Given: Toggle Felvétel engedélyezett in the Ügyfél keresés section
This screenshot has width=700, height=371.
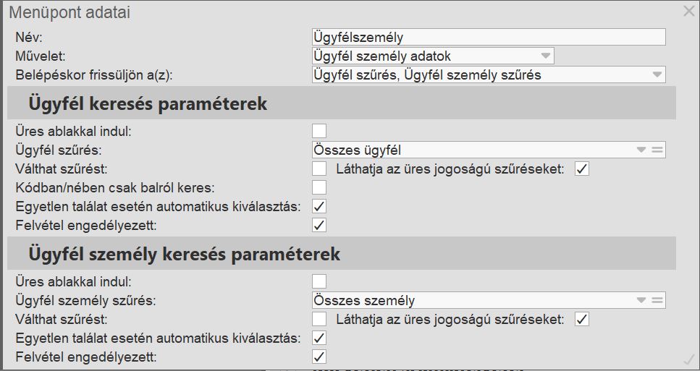Looking at the screenshot, I should (x=319, y=225).
